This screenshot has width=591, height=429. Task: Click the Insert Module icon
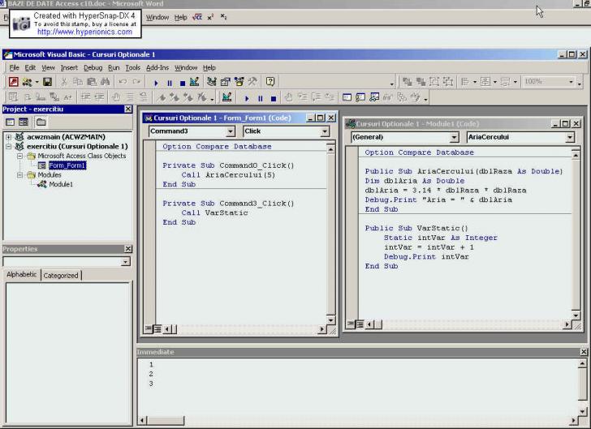(27, 82)
